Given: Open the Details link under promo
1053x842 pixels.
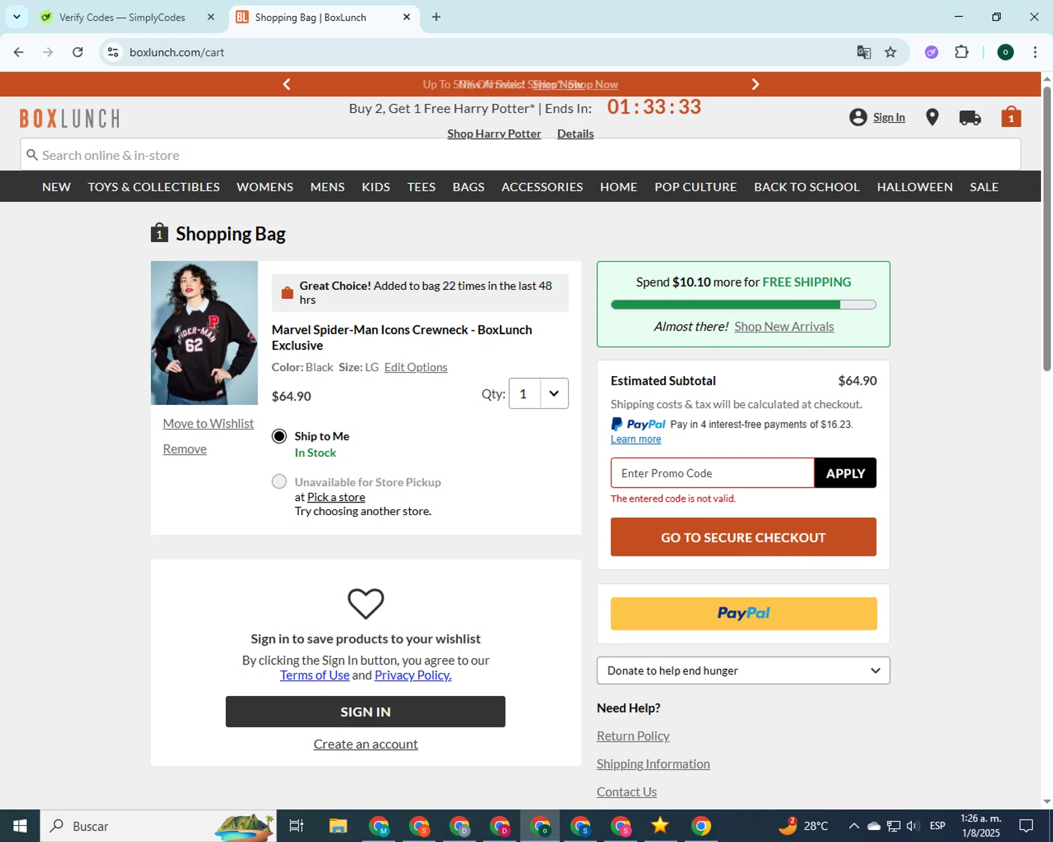Looking at the screenshot, I should 576,133.
